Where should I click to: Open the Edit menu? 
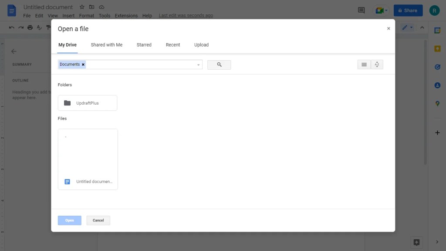(x=39, y=16)
